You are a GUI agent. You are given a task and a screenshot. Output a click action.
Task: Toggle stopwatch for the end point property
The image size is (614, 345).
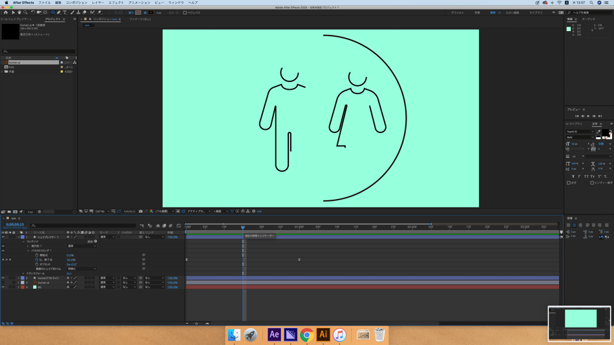coord(37,260)
